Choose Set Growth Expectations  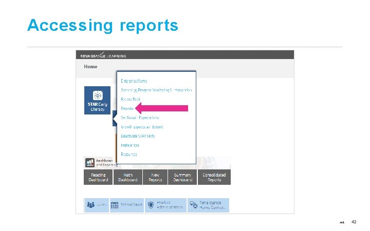[x=140, y=118]
